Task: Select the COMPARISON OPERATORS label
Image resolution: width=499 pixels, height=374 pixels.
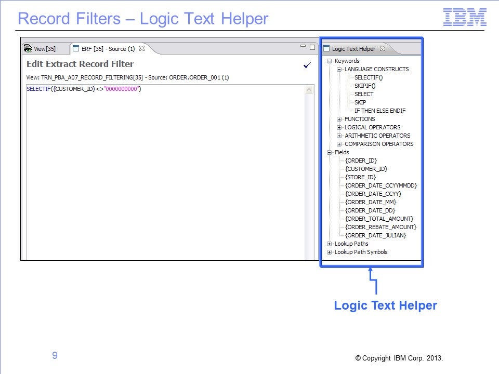Action: click(x=379, y=144)
